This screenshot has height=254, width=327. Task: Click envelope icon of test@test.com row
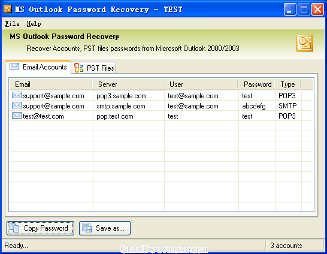[17, 116]
